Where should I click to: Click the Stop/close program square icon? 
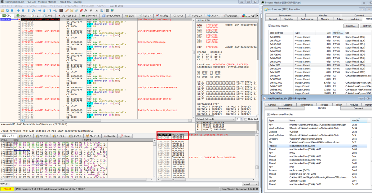[12, 11]
